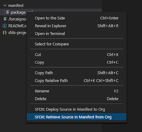Choose Copy Path
The image size is (142, 132).
click(x=77, y=73)
